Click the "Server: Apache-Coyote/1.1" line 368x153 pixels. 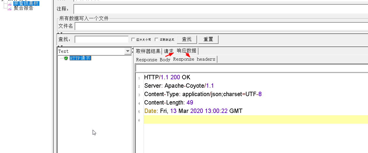pos(179,86)
